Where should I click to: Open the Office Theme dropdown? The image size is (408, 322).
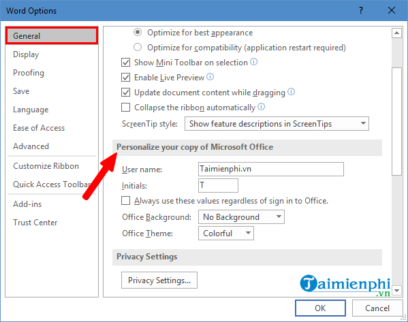tap(226, 234)
